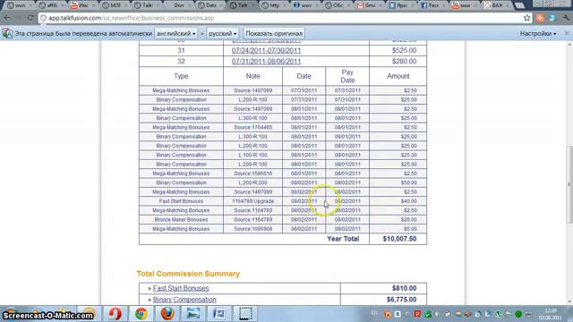Click 'Показать оригинал' button
Image resolution: width=573 pixels, height=322 pixels.
(x=274, y=33)
